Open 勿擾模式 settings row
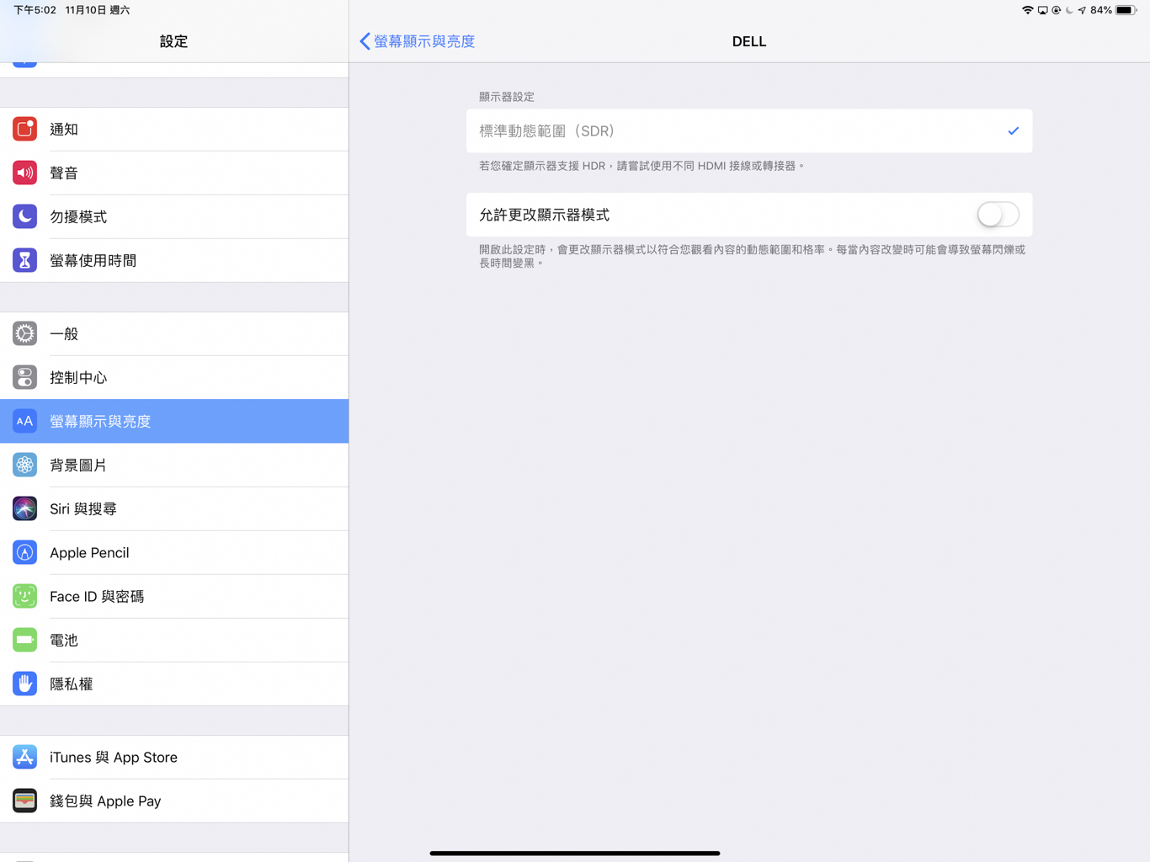This screenshot has height=862, width=1150. point(174,216)
